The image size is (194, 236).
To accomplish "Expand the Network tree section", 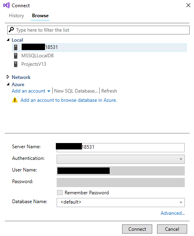I will pos(8,77).
